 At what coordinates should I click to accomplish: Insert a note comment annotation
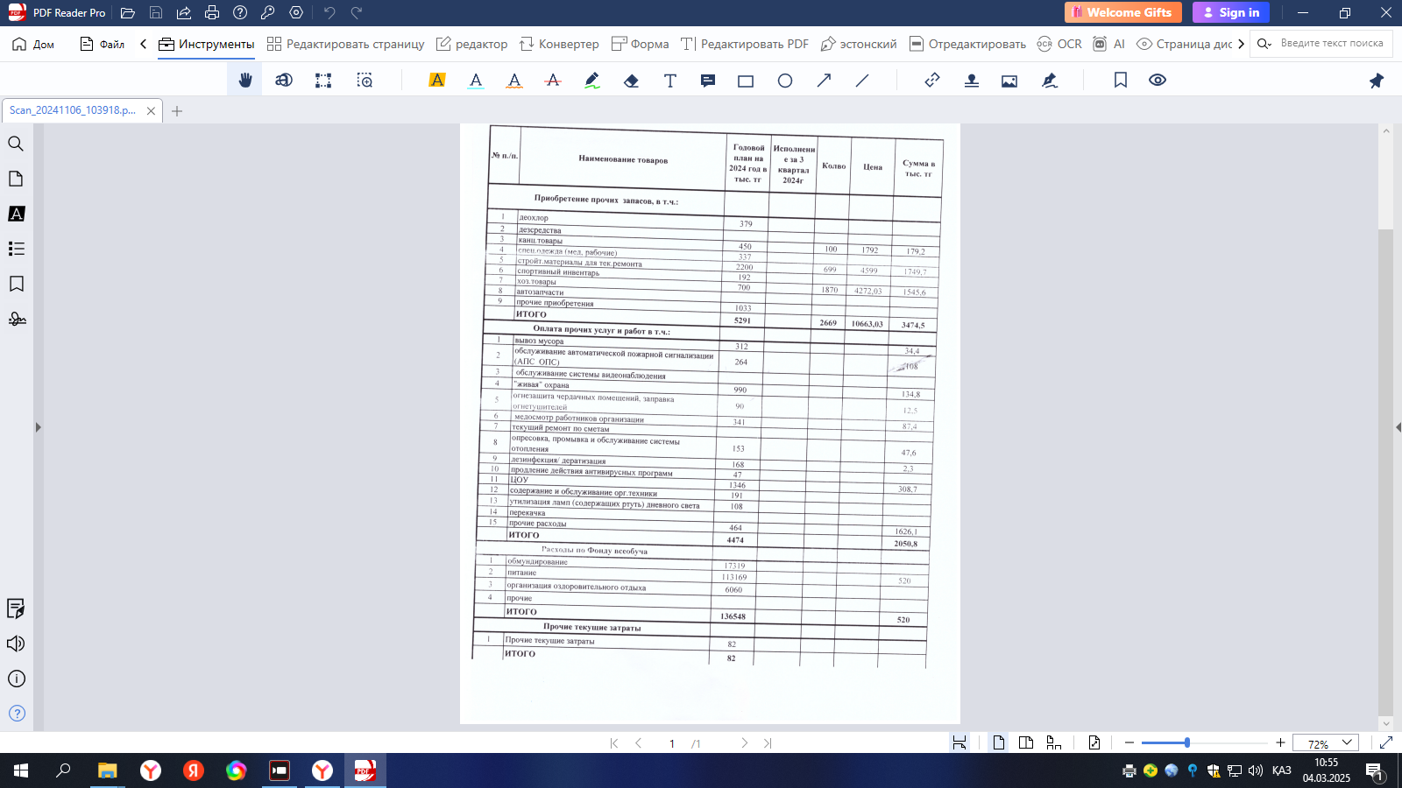coord(708,81)
